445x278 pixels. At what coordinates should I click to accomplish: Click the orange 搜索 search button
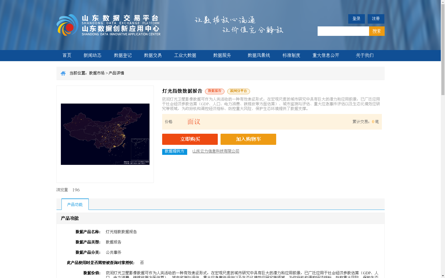tap(377, 31)
